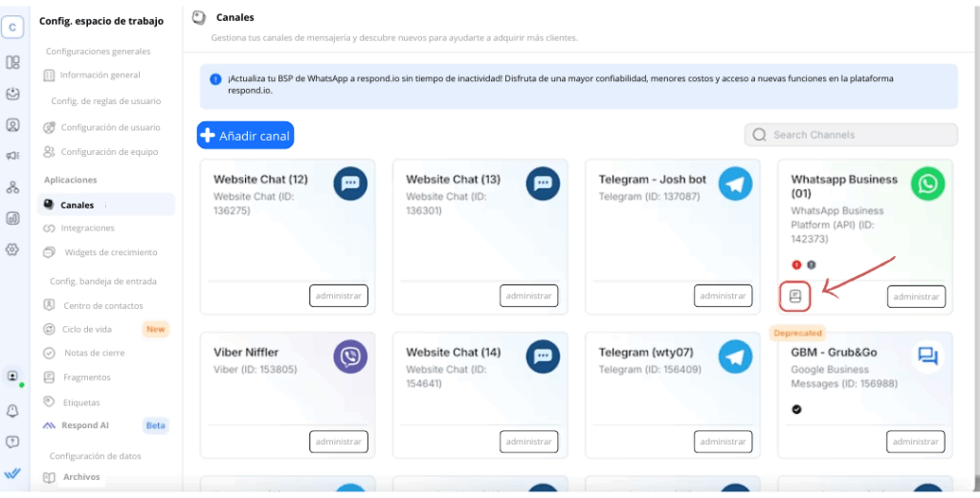Screen dimensions: 980x498
Task: Open Centro de contactos
Action: [x=93, y=306]
